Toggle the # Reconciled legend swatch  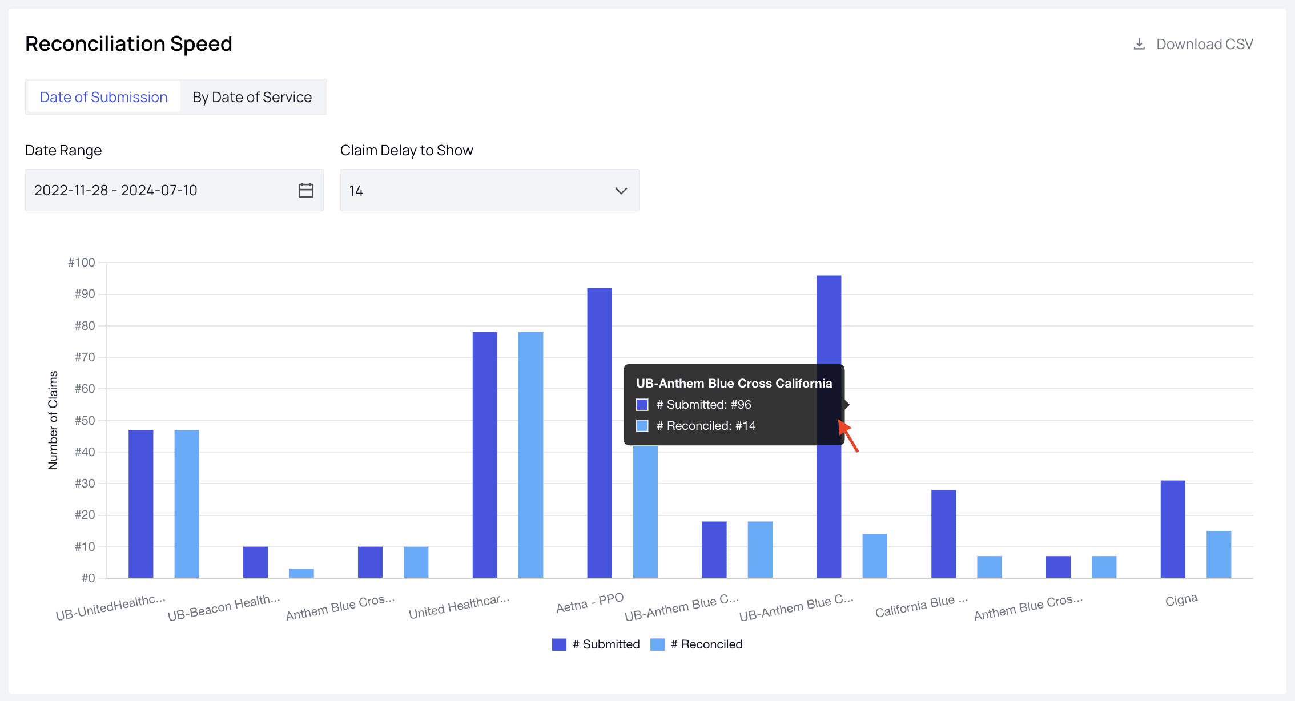click(657, 644)
